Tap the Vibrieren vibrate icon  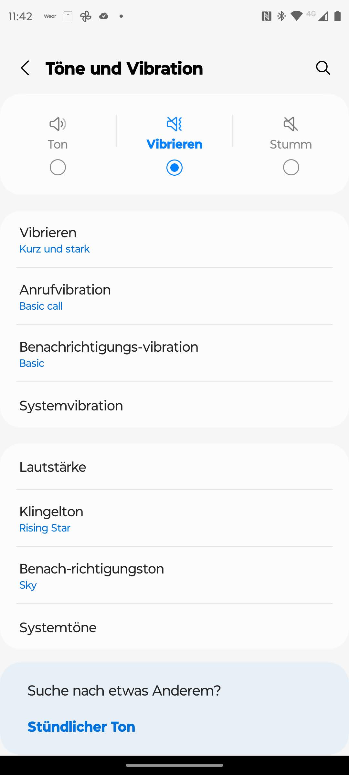174,124
